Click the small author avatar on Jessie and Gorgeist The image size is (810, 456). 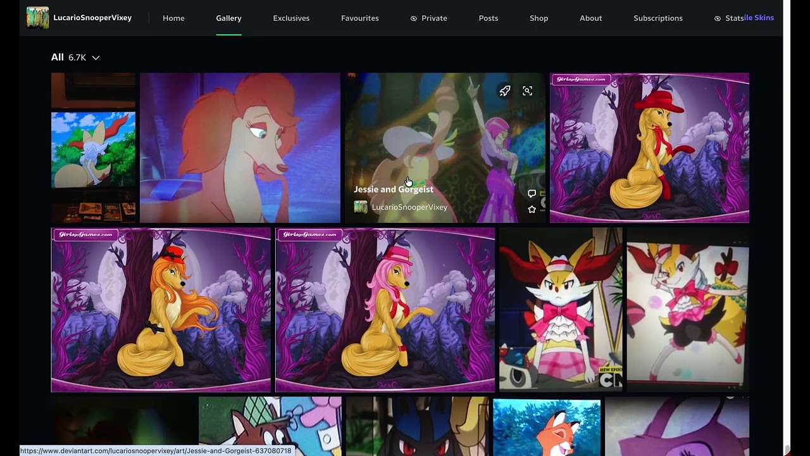[x=361, y=207]
